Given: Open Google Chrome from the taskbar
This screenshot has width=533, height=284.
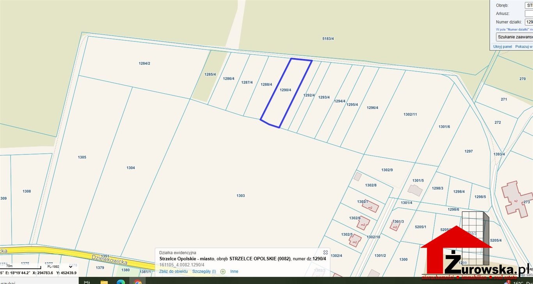Looking at the screenshot, I should coord(137,282).
